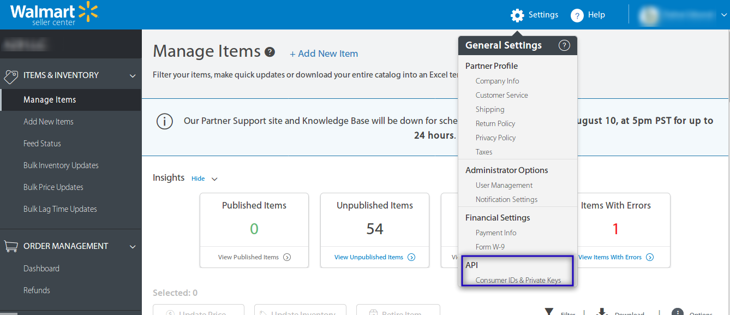Open Notification Settings option

(506, 199)
